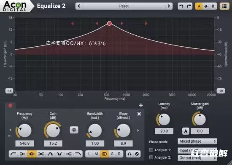This screenshot has width=232, height=165.
Task: Select settings slot B
Action: tap(213, 6)
